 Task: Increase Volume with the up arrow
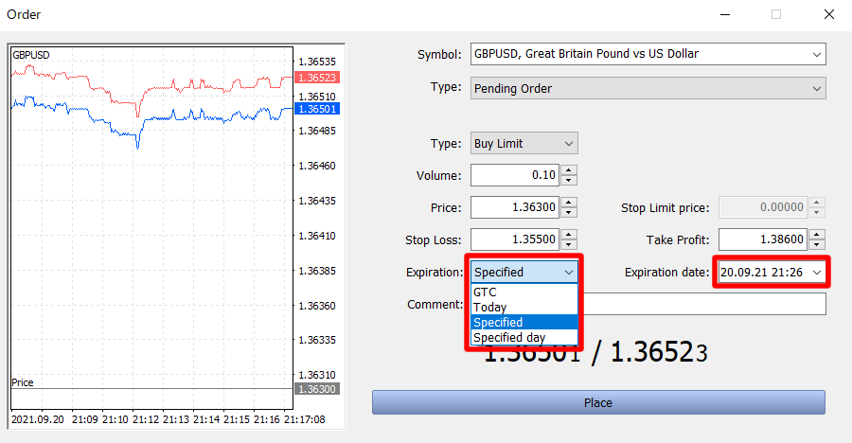tap(568, 171)
